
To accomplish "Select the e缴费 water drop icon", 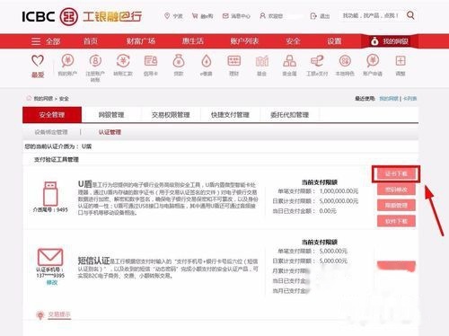I will 207,61.
